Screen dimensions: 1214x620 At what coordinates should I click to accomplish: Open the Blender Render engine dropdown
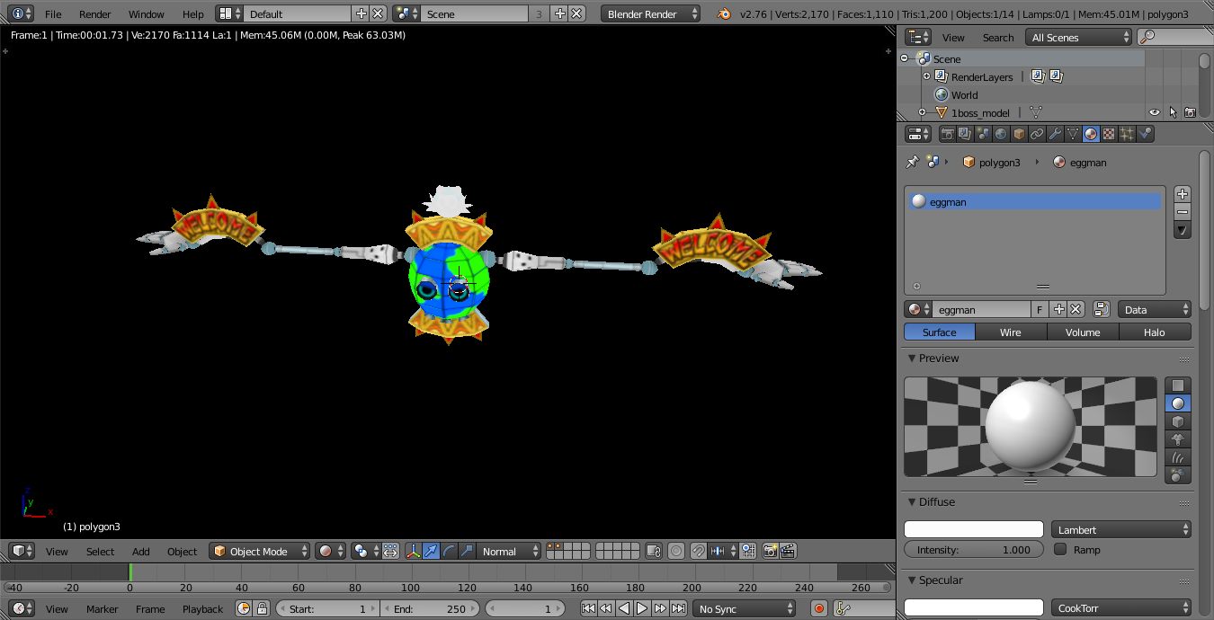pyautogui.click(x=651, y=13)
